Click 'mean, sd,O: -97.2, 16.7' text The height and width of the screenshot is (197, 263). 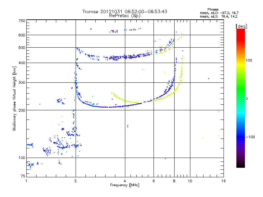pos(219,13)
